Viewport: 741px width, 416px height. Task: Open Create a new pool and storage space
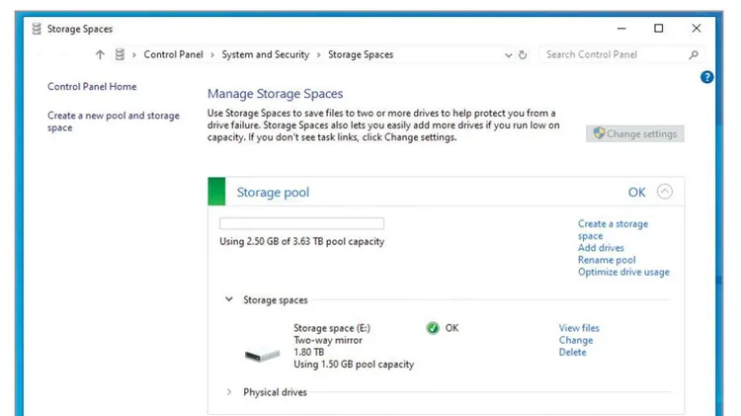114,122
